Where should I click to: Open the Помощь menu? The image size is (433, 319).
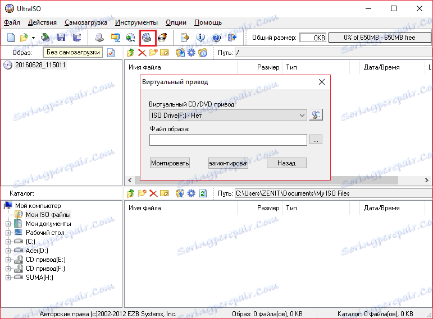pyautogui.click(x=208, y=22)
